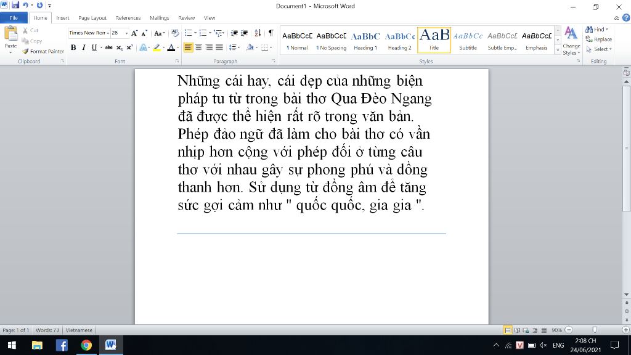
Task: Click the Cut scissors icon
Action: point(25,30)
